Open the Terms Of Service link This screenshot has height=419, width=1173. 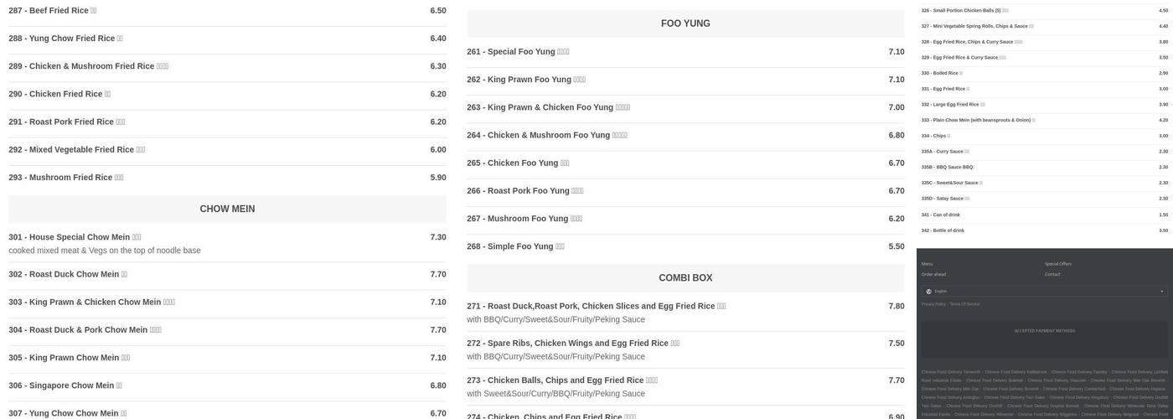click(x=964, y=304)
